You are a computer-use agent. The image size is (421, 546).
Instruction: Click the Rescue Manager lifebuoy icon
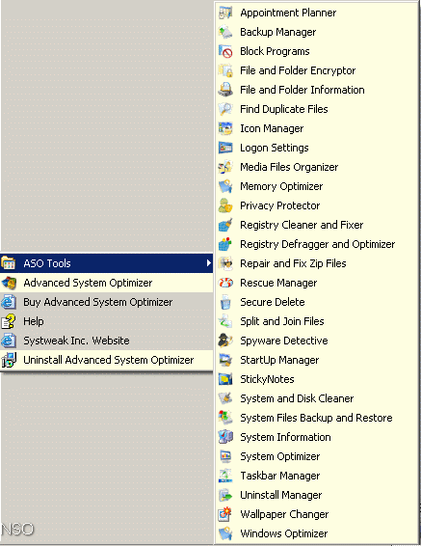(x=225, y=283)
